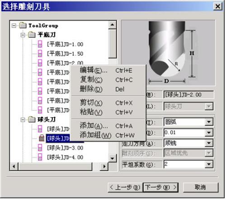Image resolution: width=226 pixels, height=200 pixels.
Task: Click the 取消 button
Action: (x=201, y=187)
